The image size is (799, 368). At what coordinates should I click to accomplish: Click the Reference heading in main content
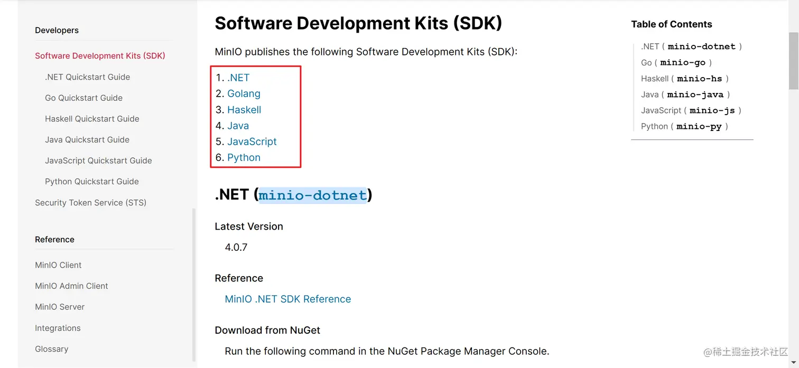[239, 278]
